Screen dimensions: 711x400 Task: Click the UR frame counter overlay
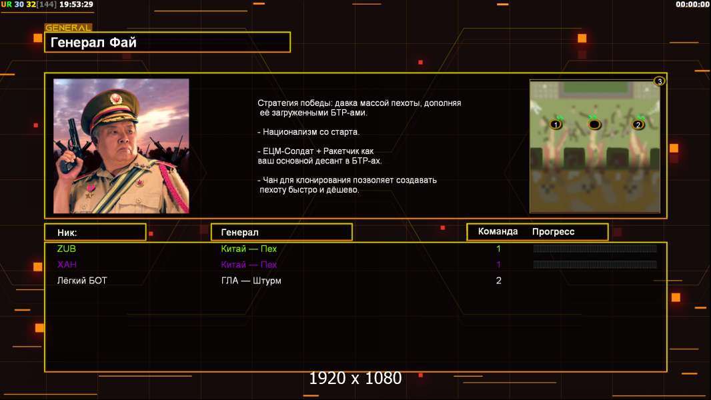[x=47, y=5]
